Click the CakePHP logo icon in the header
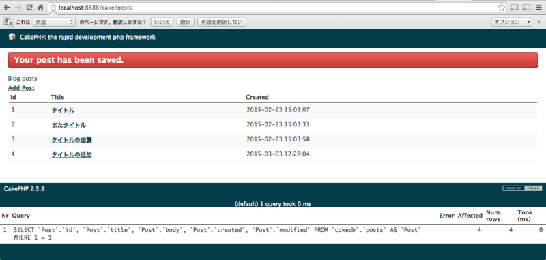Viewport: 546px width, 260px height. [x=12, y=38]
